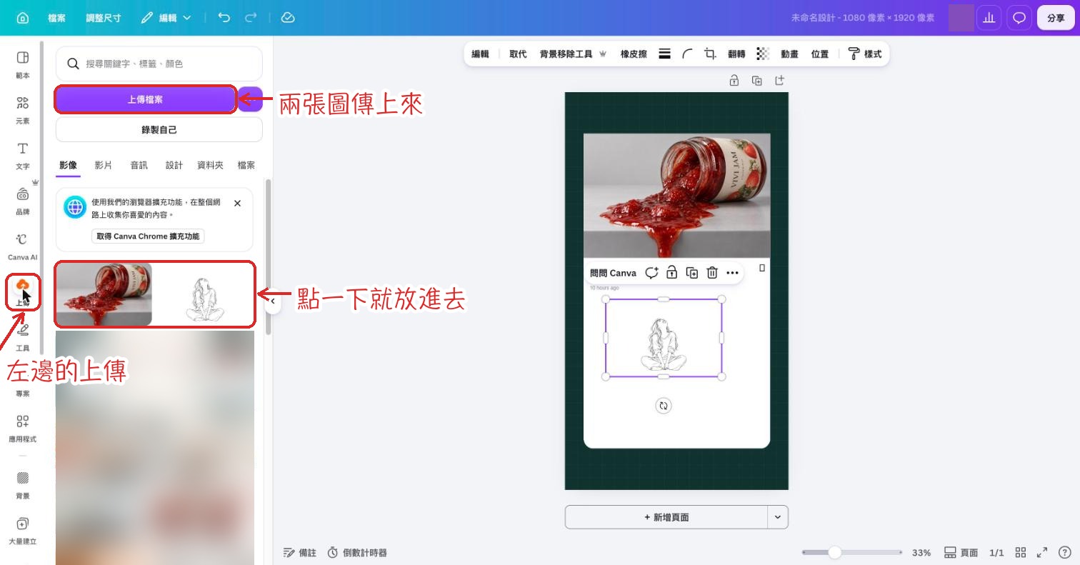
Task: Toggle page lock above the canvas
Action: [734, 81]
